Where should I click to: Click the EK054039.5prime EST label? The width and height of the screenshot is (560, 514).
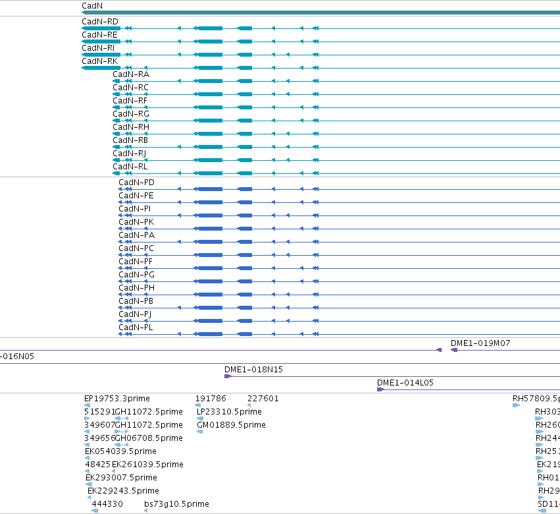[x=120, y=451]
